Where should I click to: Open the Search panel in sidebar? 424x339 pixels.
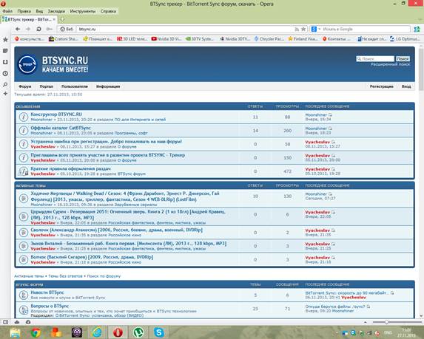[x=5, y=84]
